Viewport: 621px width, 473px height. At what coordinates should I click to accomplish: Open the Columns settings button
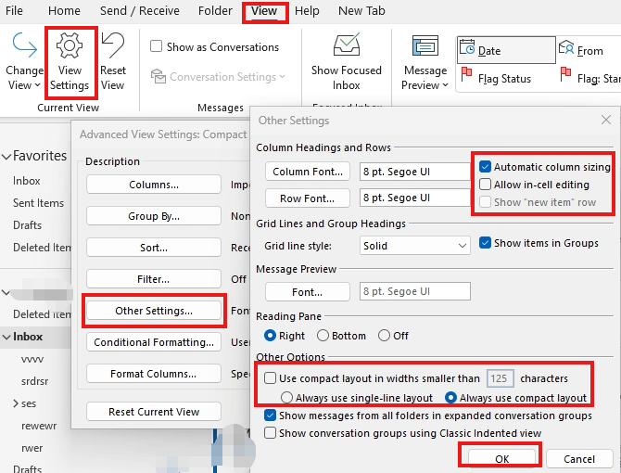(x=154, y=185)
